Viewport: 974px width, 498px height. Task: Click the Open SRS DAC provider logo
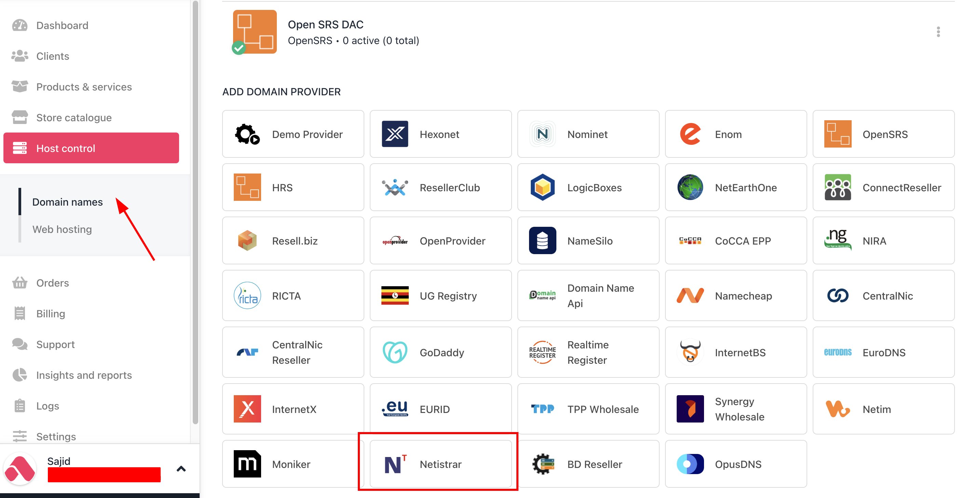[x=255, y=32]
